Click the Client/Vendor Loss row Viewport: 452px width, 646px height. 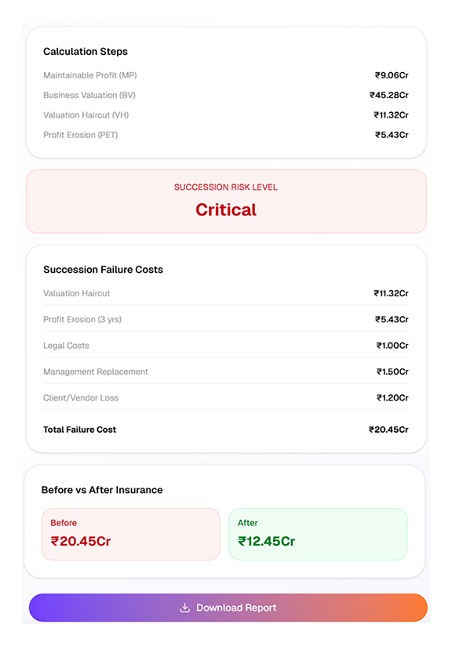tap(226, 398)
